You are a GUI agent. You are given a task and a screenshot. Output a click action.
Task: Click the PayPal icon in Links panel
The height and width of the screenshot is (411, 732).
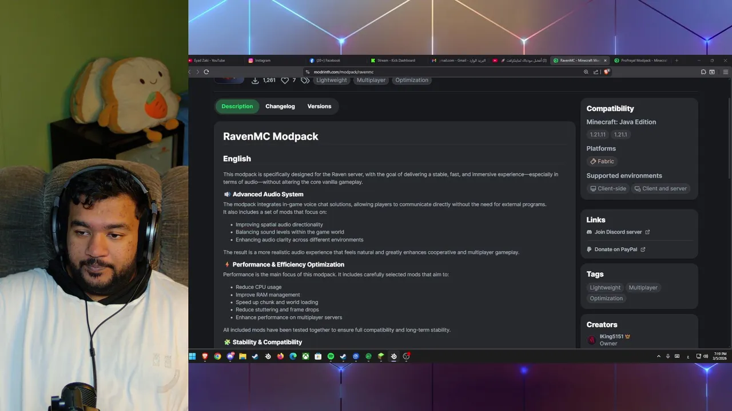(590, 249)
